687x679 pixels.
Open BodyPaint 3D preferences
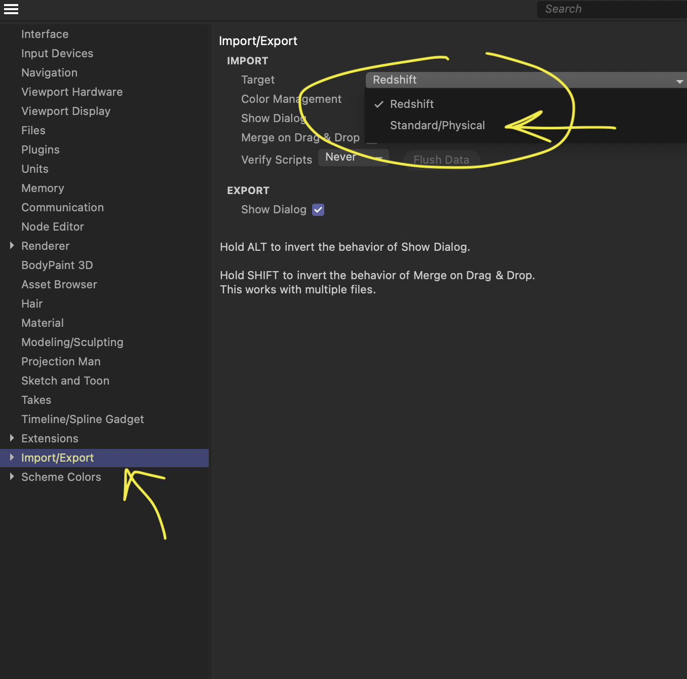[x=57, y=265]
